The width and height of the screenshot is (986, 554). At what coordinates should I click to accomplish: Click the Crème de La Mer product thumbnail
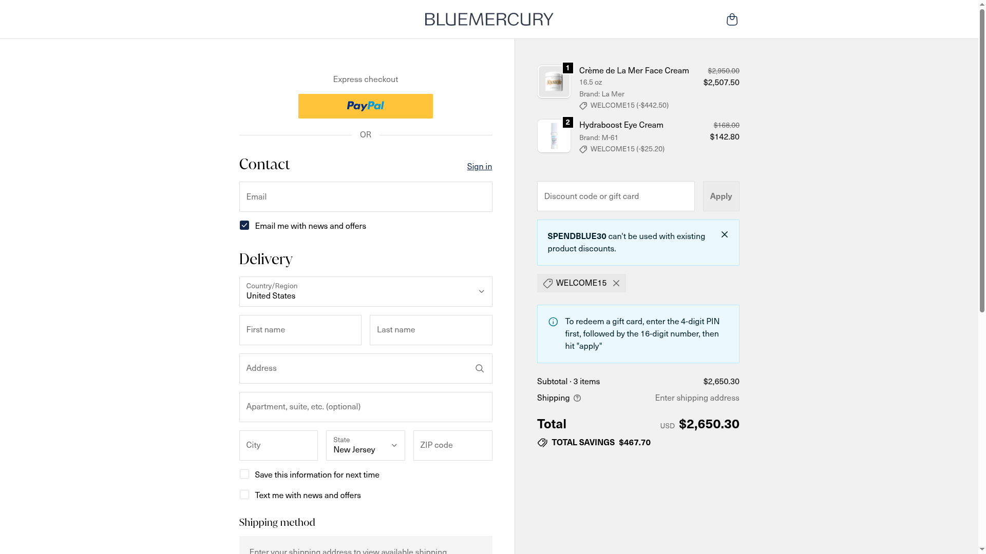click(x=554, y=82)
